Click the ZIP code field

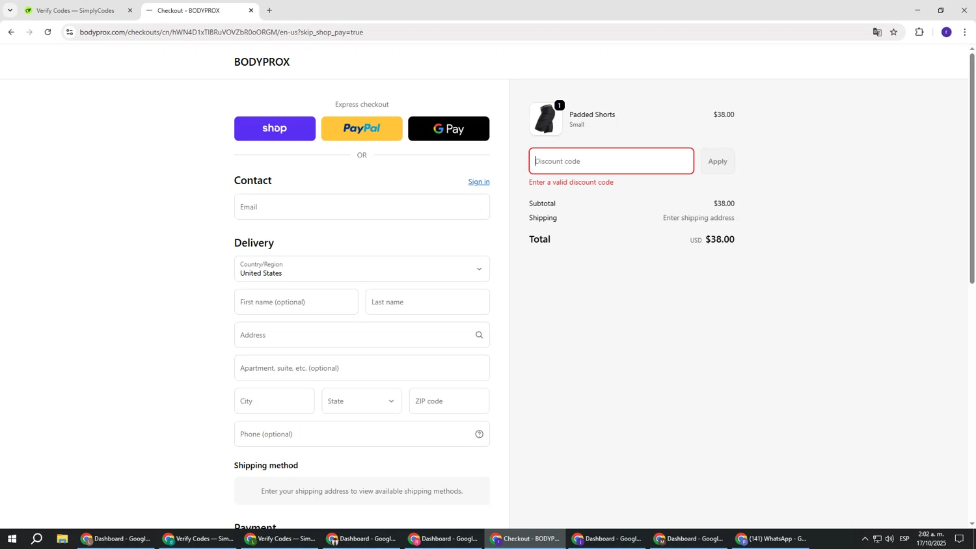(x=449, y=401)
